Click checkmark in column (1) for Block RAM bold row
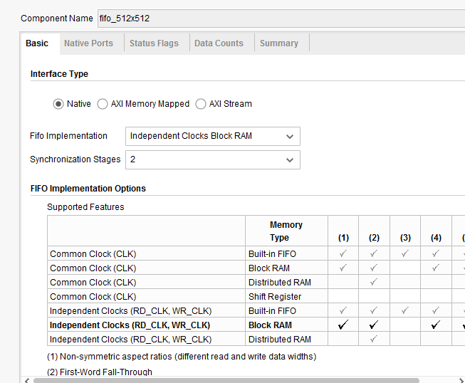 click(x=343, y=325)
